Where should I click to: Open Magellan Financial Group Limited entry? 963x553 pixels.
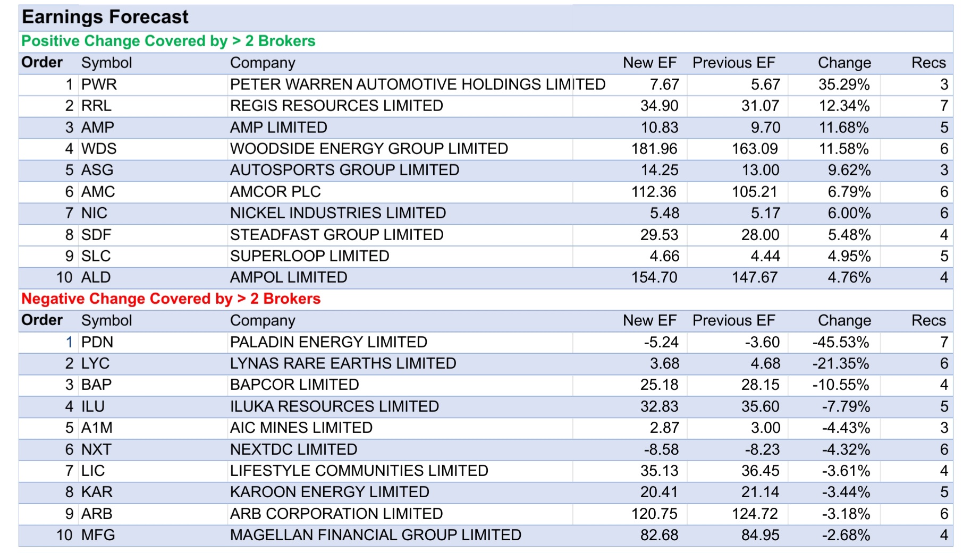375,535
